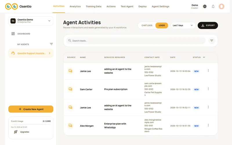This screenshot has height=145, width=232.
Task: Click the Osentio Support Assistant headset icon
Action: [13, 53]
